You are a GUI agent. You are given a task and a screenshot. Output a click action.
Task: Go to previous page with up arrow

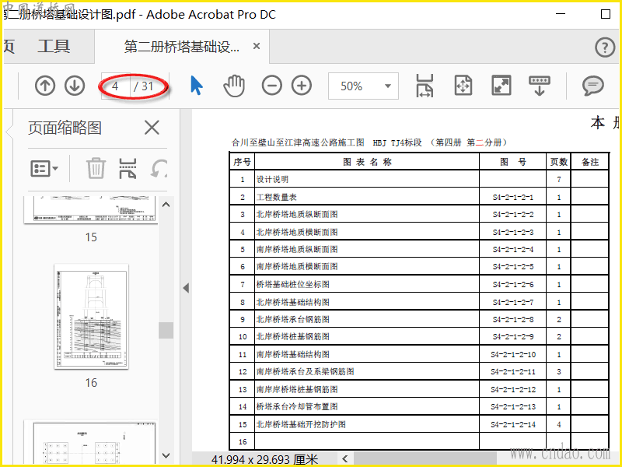pyautogui.click(x=45, y=86)
